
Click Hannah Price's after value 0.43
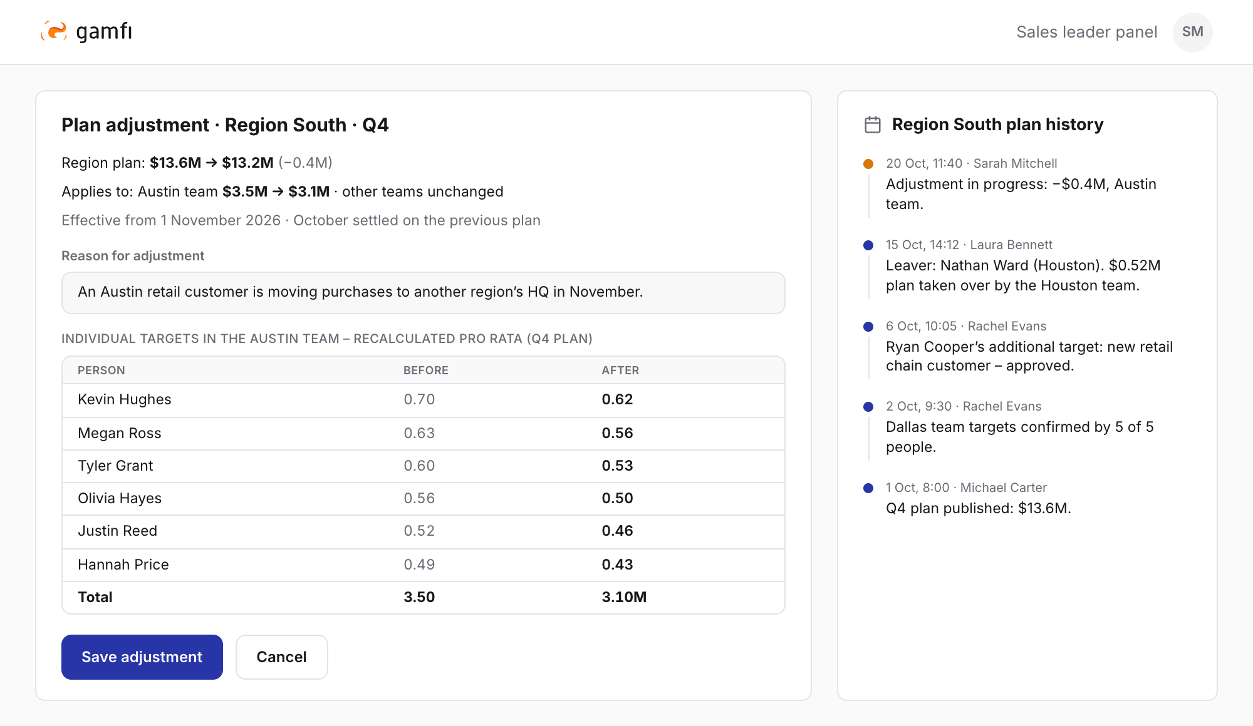point(617,565)
